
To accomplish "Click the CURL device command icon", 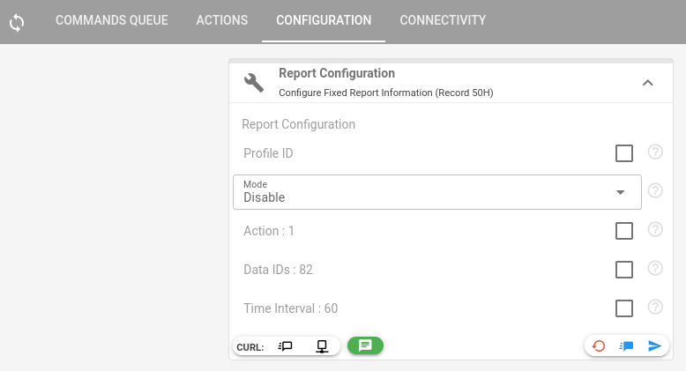I will [323, 346].
